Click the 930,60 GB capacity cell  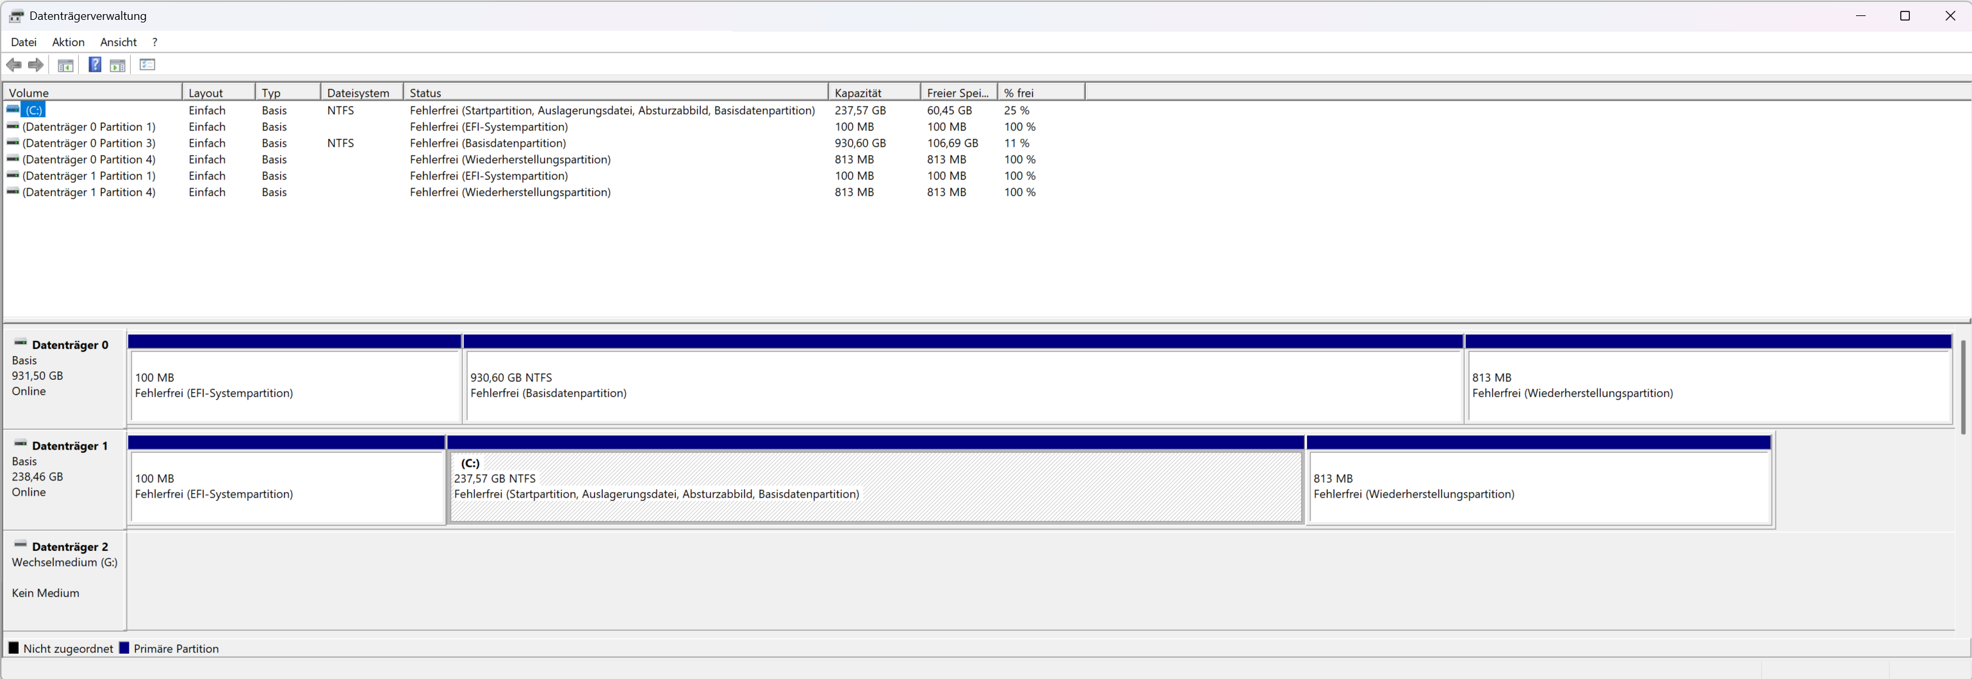[x=860, y=143]
